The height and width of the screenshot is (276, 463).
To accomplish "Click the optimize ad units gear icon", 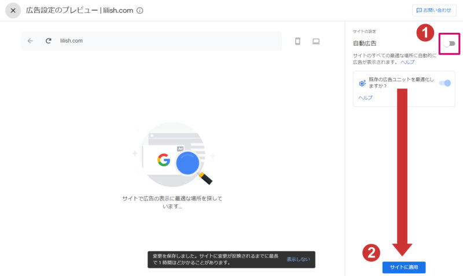I will pos(362,83).
